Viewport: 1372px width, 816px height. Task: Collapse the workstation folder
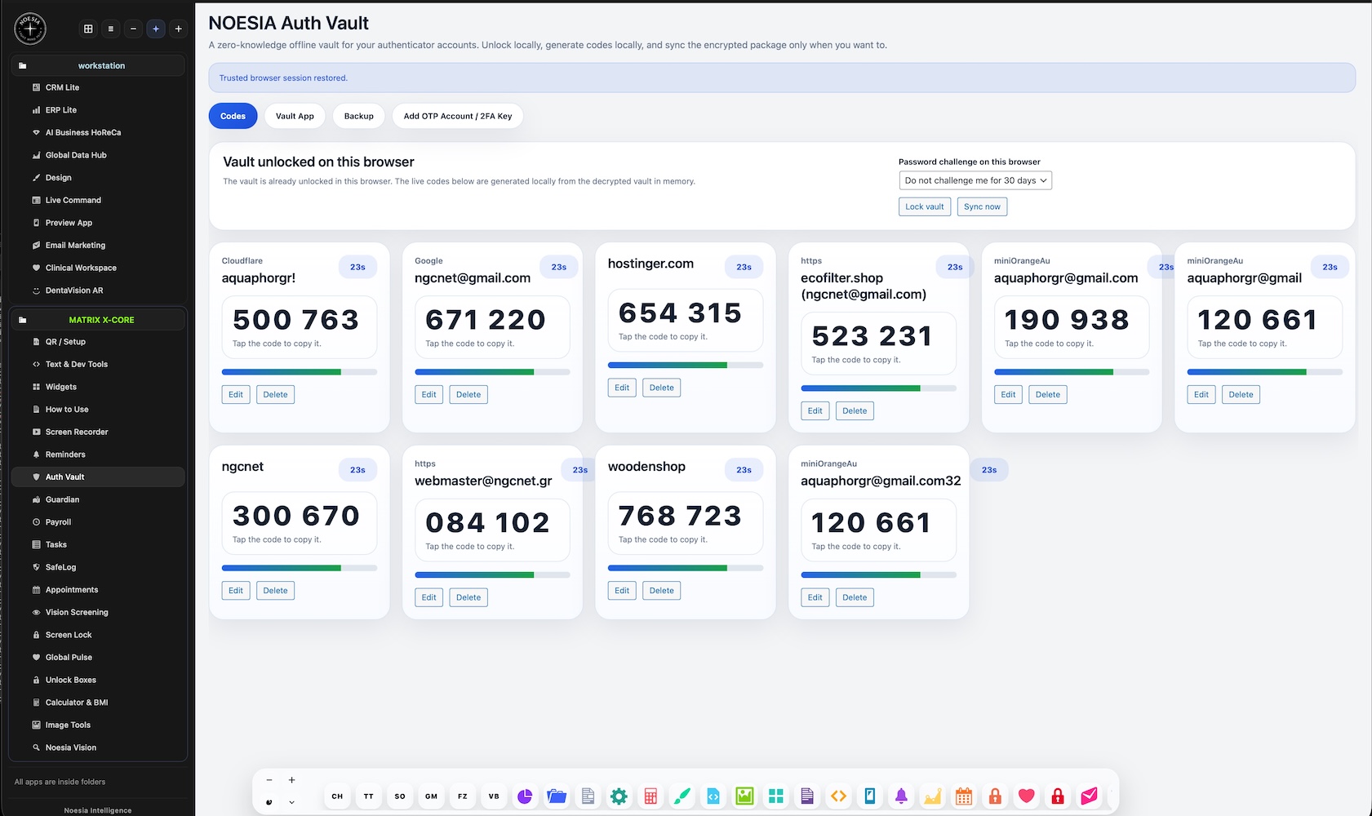(98, 65)
